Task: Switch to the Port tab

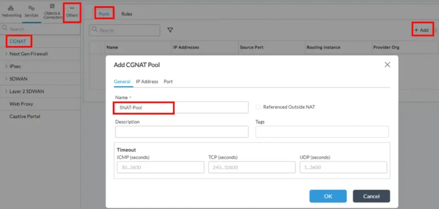Action: point(168,81)
